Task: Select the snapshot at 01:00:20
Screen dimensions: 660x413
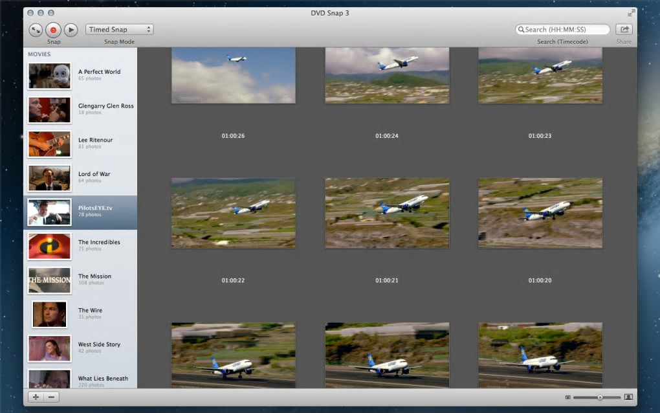Action: coord(540,212)
